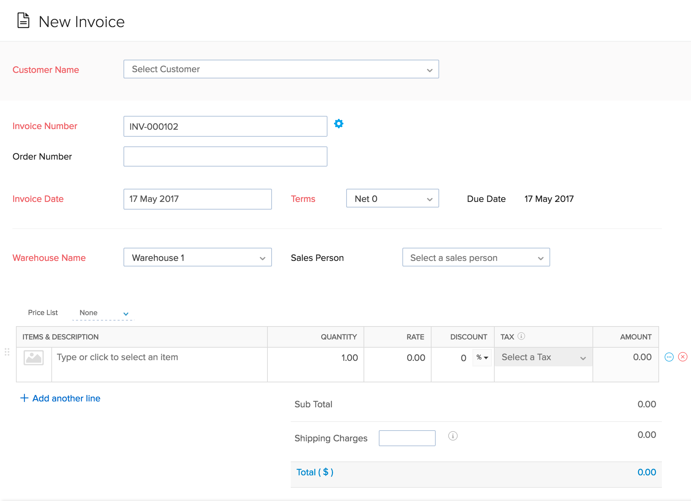This screenshot has height=501, width=691.
Task: Open the discount percent type selector
Action: click(482, 358)
